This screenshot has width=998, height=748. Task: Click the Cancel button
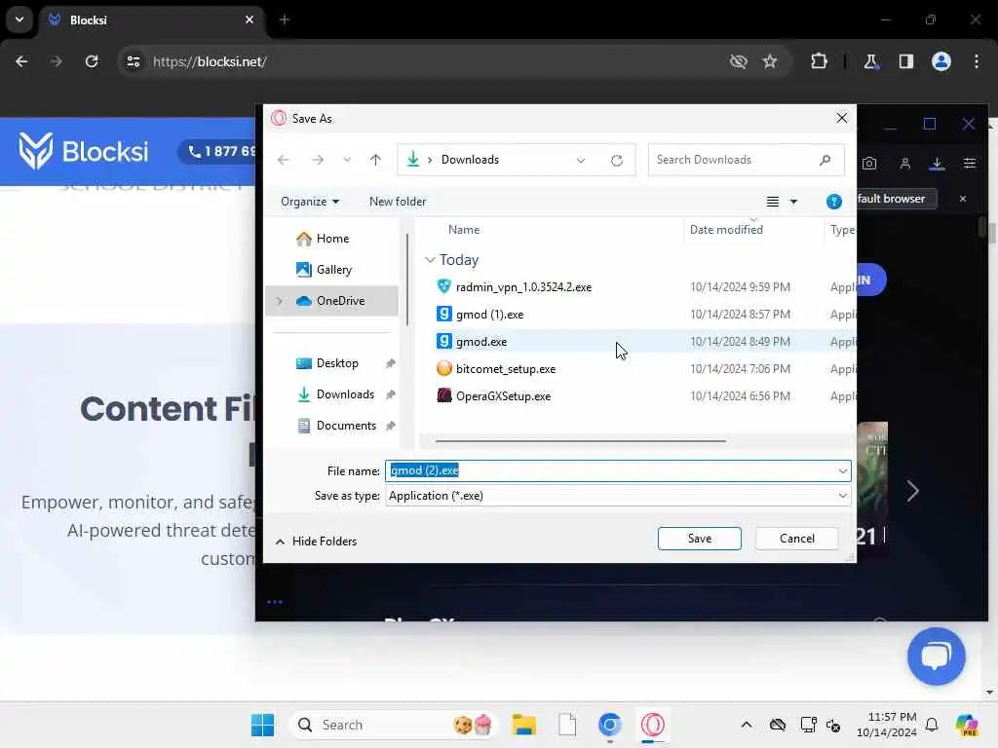coord(797,538)
